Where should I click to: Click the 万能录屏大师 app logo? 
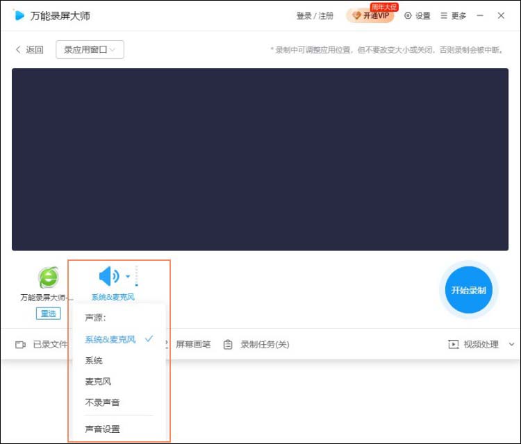(x=19, y=15)
